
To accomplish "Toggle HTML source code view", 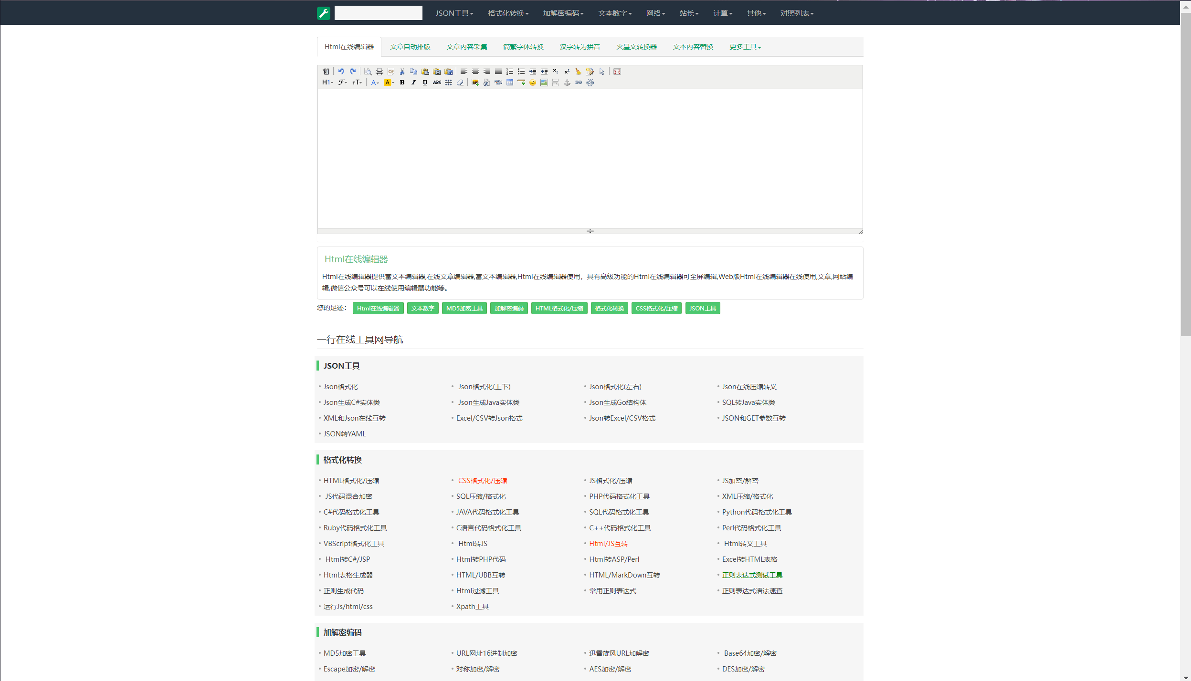I will [x=326, y=72].
